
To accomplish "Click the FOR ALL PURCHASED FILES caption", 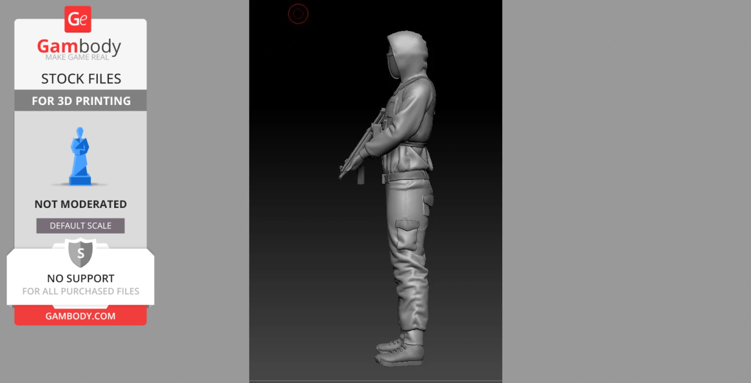I will [80, 291].
